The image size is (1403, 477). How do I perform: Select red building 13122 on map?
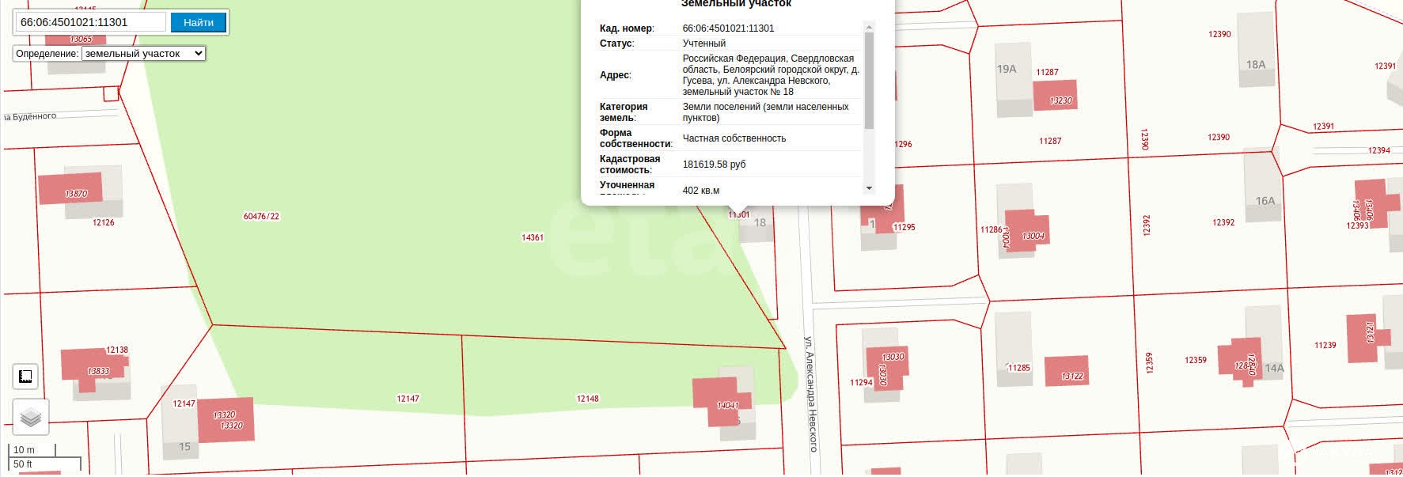coord(1066,371)
